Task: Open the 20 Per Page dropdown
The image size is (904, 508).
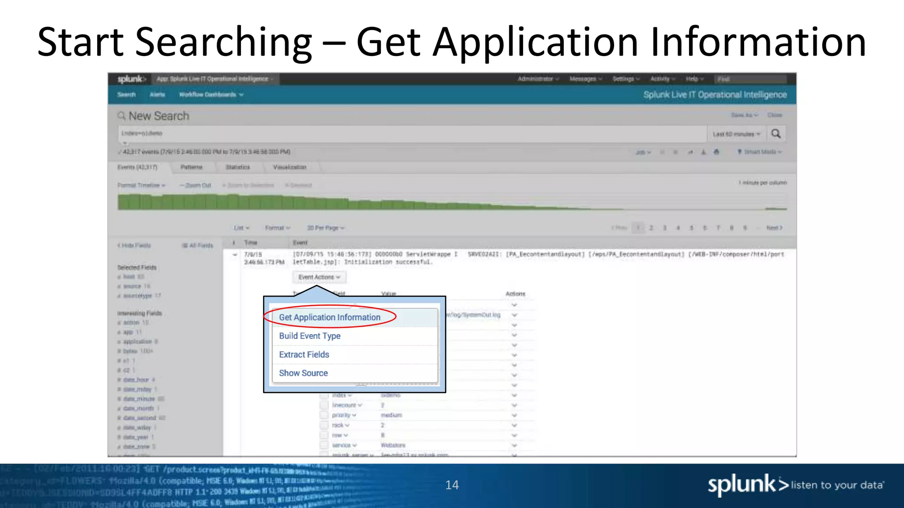Action: 326,228
